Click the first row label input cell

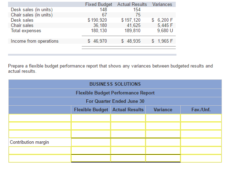tap(40, 118)
